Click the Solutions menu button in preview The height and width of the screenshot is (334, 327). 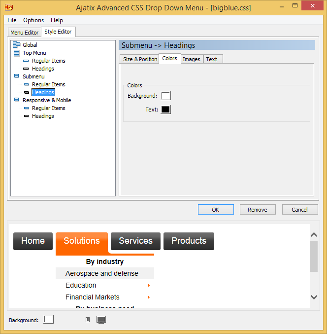(82, 241)
